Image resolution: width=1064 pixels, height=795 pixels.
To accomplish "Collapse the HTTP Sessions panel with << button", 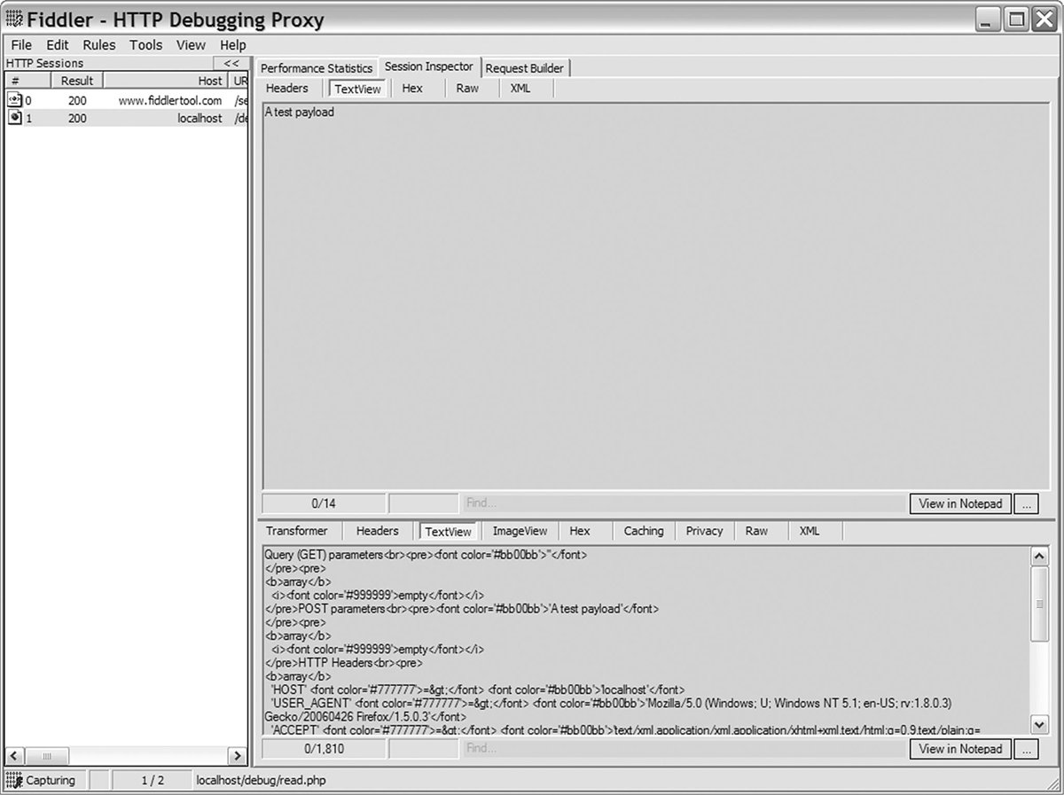I will click(231, 64).
